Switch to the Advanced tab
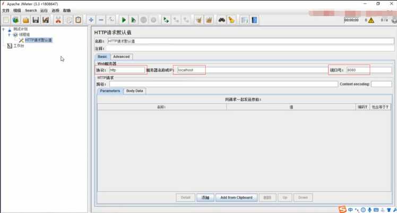The width and height of the screenshot is (397, 213). 122,56
